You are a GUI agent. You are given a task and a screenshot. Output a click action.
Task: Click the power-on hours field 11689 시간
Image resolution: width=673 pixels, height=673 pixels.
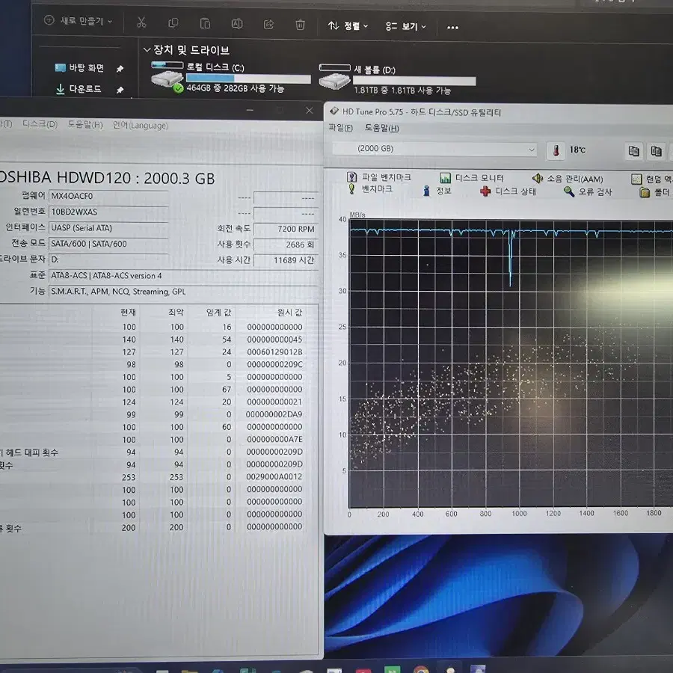point(286,260)
